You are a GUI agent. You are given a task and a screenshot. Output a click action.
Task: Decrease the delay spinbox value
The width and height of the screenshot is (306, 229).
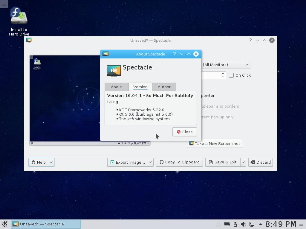pos(223,77)
